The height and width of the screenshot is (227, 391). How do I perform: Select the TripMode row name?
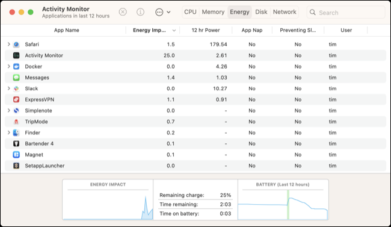click(x=36, y=122)
